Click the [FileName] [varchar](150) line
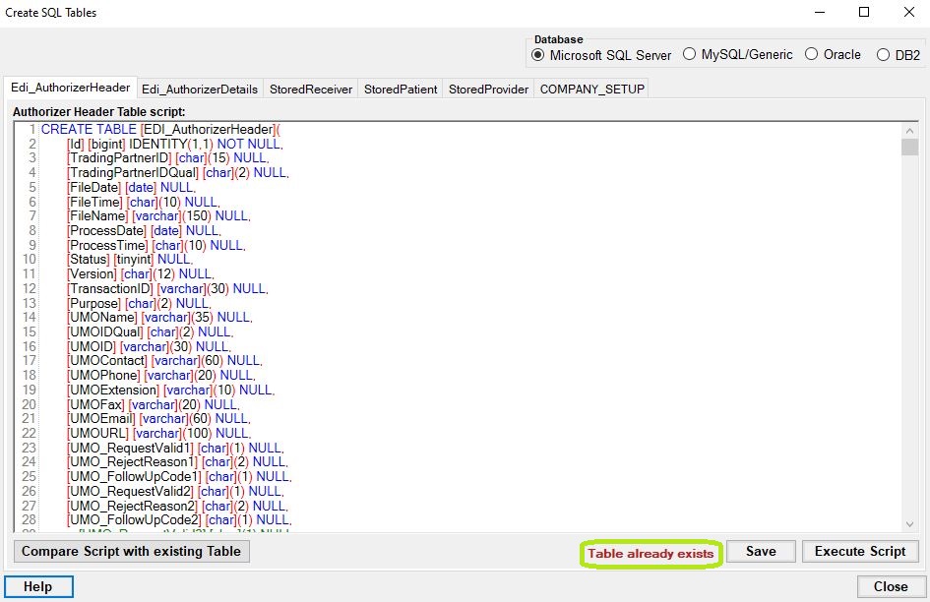Screen dimensions: 930x602 tap(159, 215)
